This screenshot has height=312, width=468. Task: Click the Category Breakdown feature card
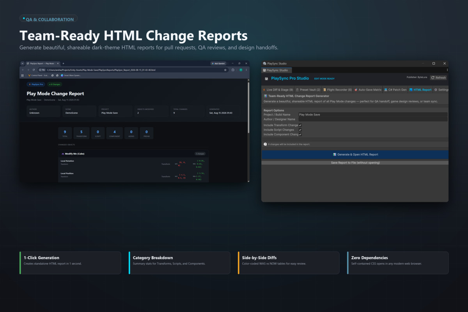pos(179,262)
